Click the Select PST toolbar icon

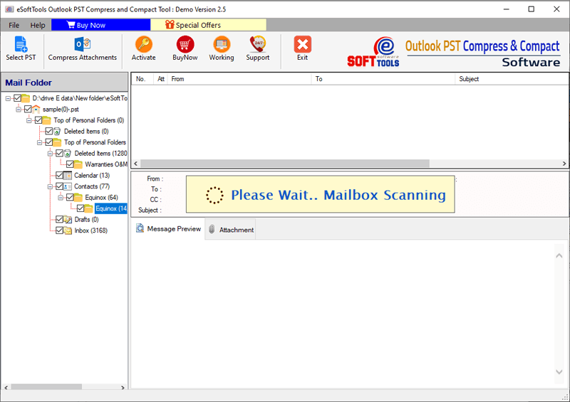(x=21, y=44)
